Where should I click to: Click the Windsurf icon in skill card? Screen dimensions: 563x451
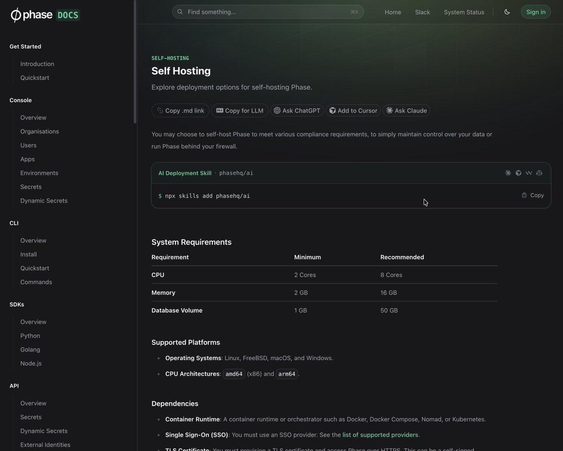tap(529, 173)
